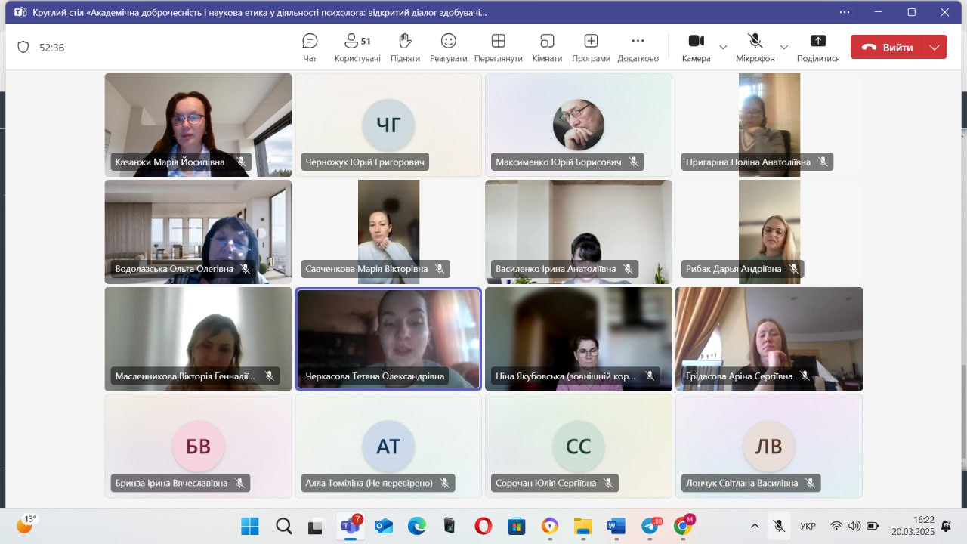Screen dimensions: 967x544
Task: Click the БВ initials avatar
Action: coord(199,447)
